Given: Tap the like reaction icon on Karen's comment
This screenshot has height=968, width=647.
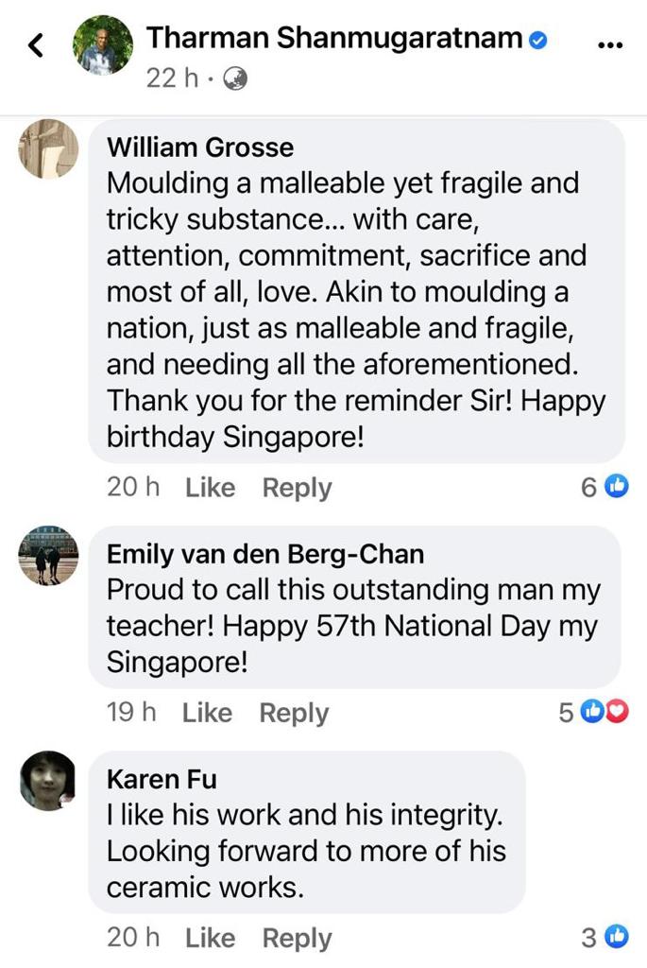Looking at the screenshot, I should point(616,937).
